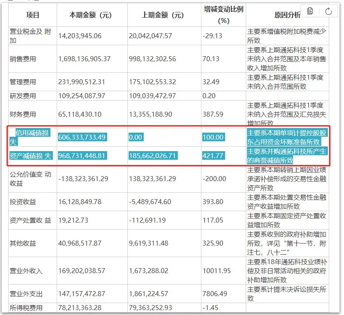Click the 资产减值损失 row label
This screenshot has width=344, height=315.
tap(31, 156)
